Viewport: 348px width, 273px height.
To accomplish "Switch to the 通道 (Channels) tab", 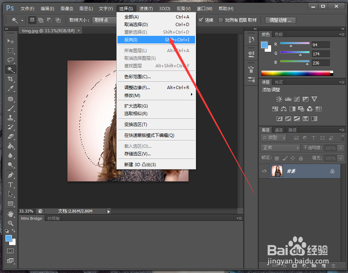I will [278, 130].
